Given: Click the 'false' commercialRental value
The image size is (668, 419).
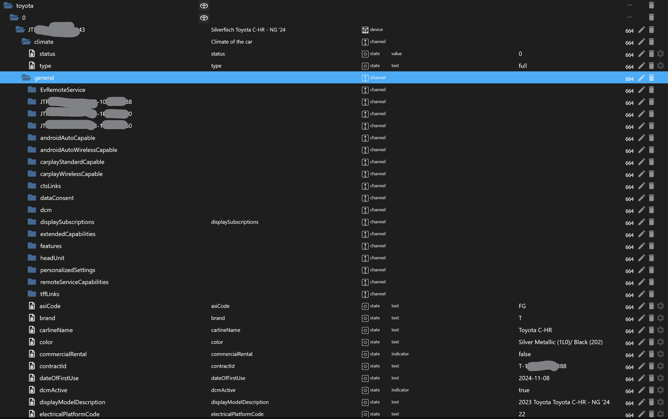Looking at the screenshot, I should pos(524,354).
